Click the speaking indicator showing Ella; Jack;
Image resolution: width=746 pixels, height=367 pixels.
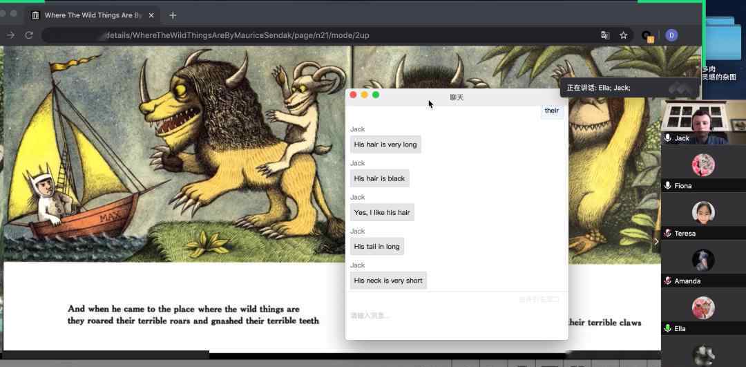(598, 88)
